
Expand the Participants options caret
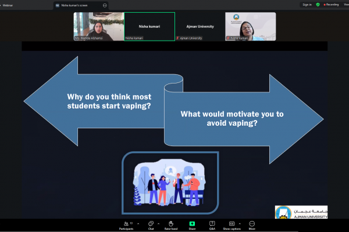coord(138,224)
